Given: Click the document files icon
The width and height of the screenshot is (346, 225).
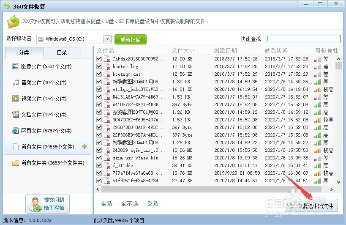Looking at the screenshot, I should coord(16,115).
